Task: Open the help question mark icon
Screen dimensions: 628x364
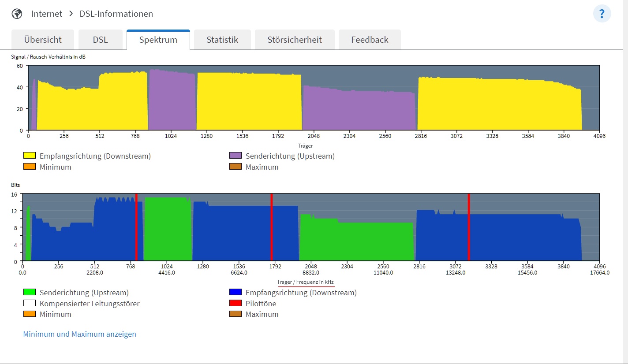Action: 602,13
